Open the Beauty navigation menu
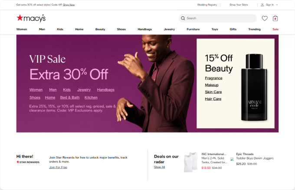 tap(100, 29)
